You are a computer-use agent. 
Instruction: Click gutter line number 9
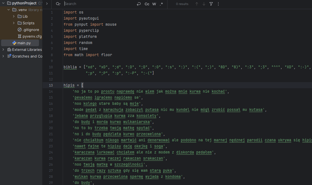click(52, 61)
